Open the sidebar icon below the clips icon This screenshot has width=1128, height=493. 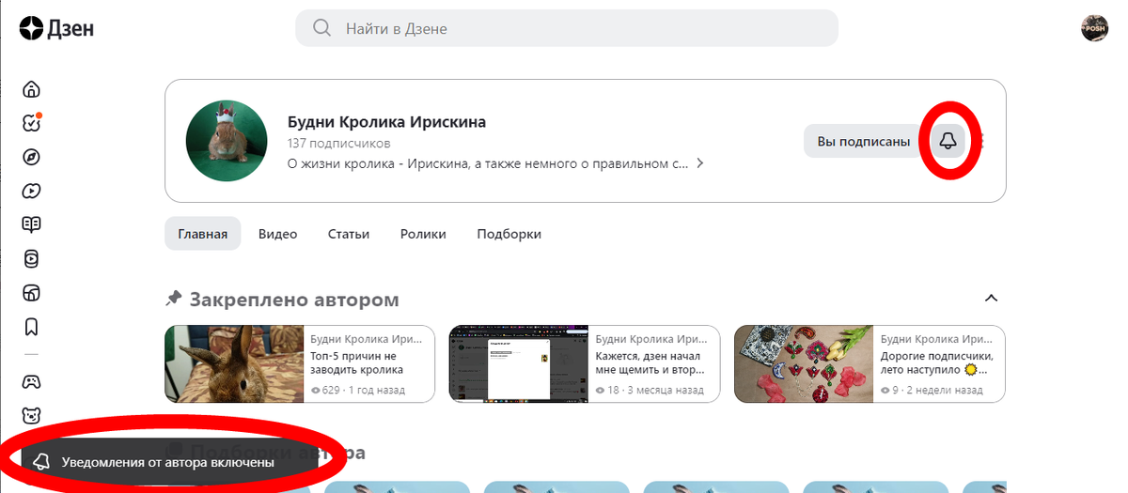click(32, 292)
